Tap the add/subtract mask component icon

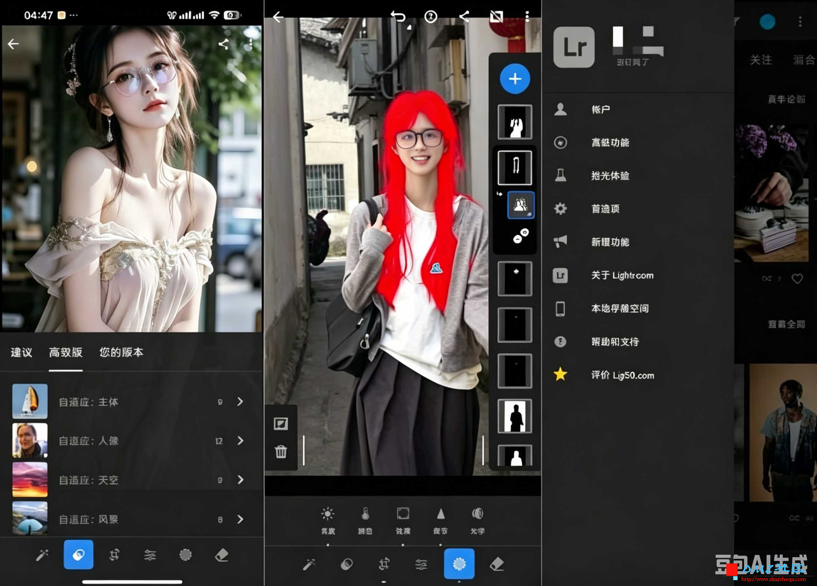click(x=520, y=236)
